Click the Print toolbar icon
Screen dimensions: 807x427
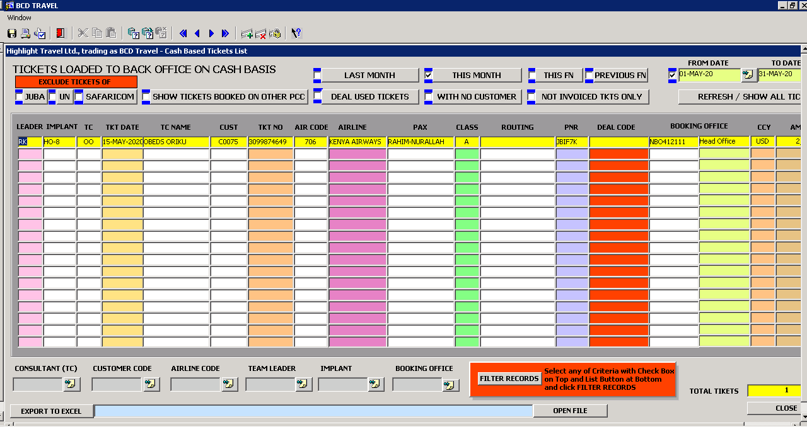pos(26,33)
